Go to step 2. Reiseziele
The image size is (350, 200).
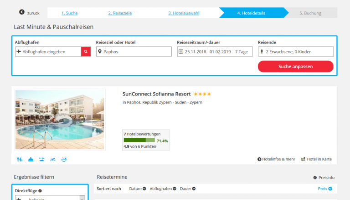[120, 13]
